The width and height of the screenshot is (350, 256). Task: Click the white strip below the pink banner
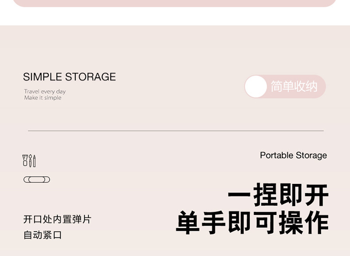point(175,16)
